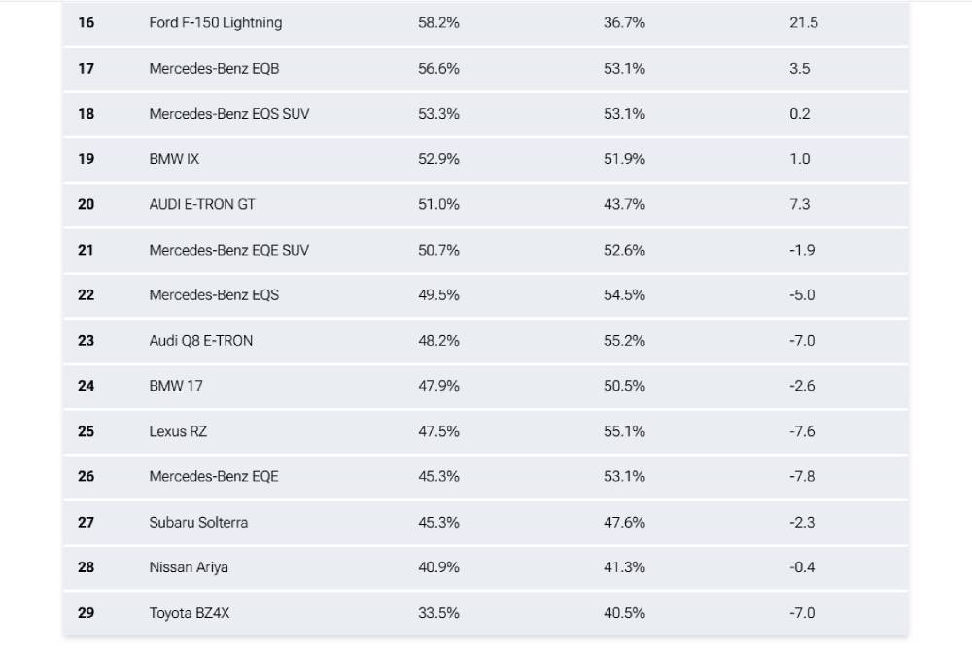The image size is (972, 648).
Task: Select the Toyota BZ4X row name
Action: (190, 612)
